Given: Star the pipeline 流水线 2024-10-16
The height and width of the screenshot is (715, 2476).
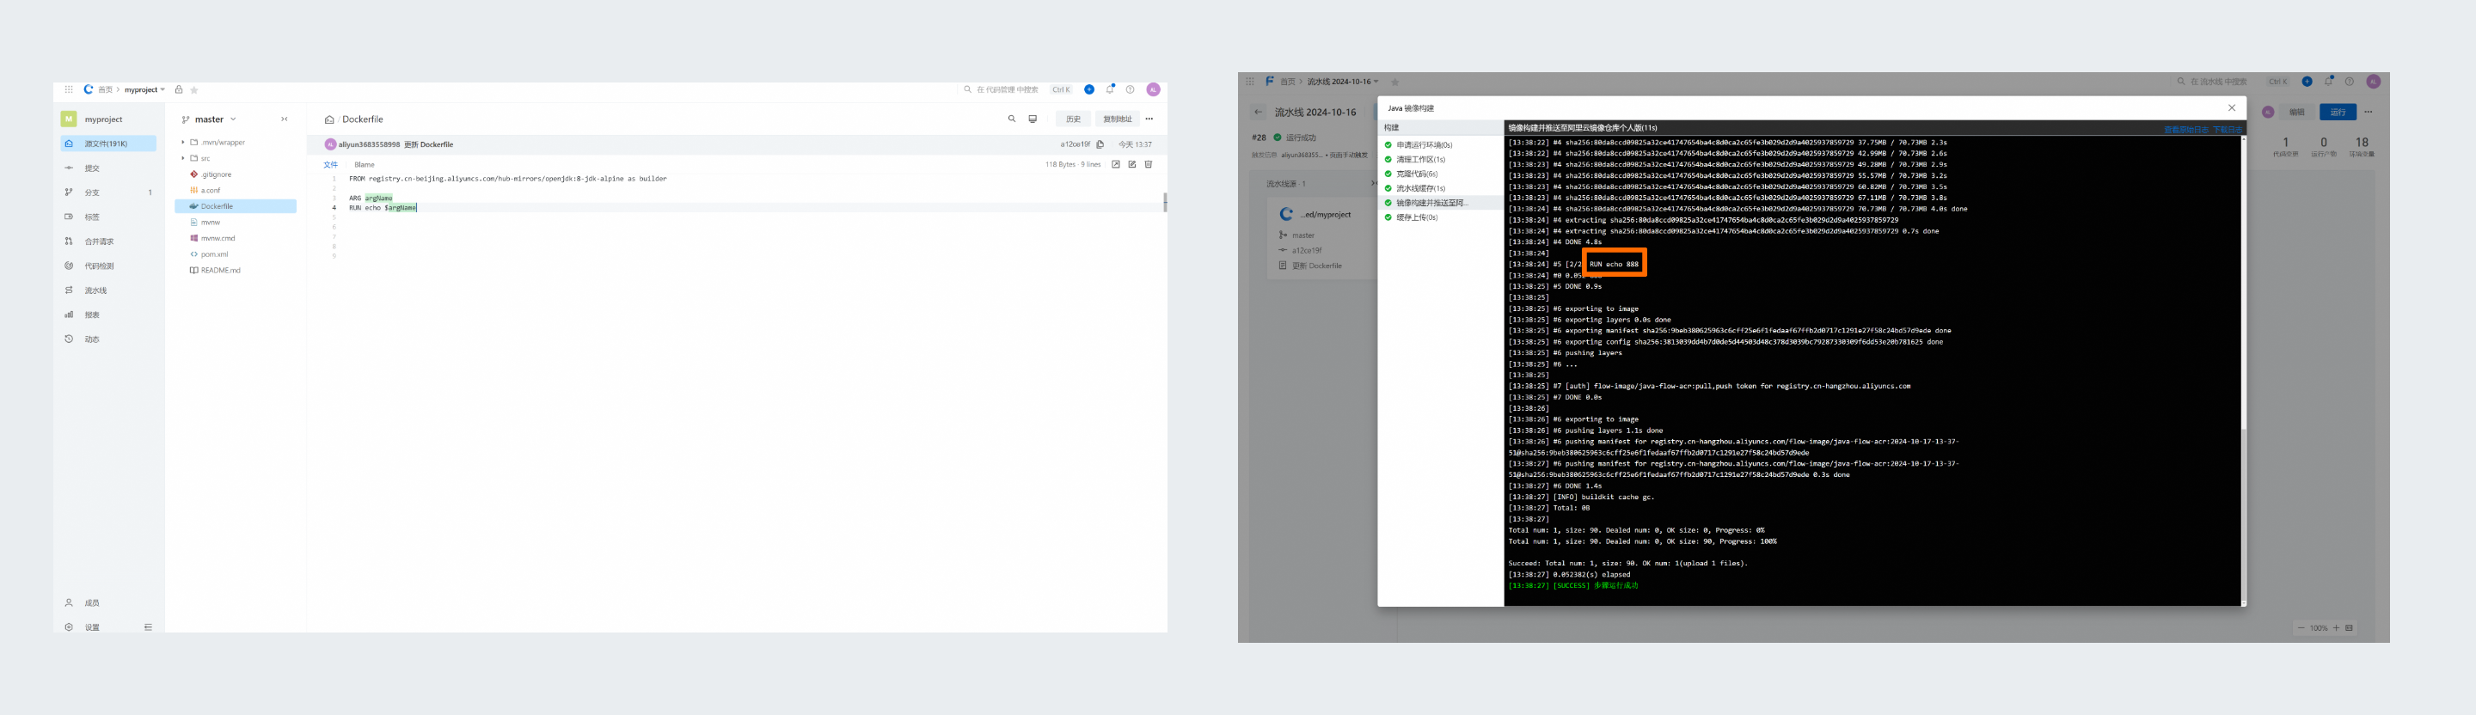Looking at the screenshot, I should coord(1394,82).
